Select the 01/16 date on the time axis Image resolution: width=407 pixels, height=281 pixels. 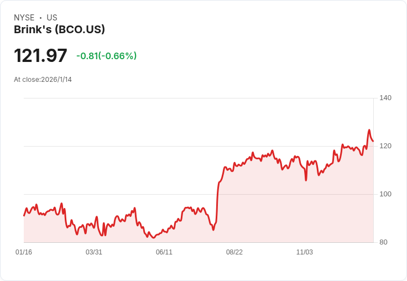click(x=24, y=252)
